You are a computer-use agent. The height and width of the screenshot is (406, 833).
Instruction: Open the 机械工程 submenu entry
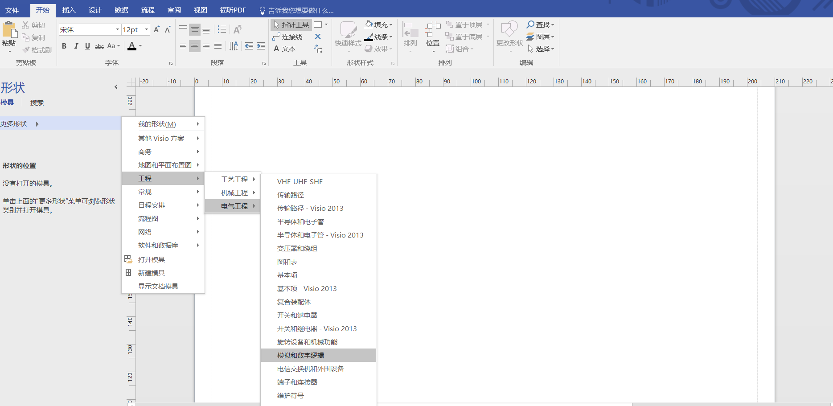(234, 193)
